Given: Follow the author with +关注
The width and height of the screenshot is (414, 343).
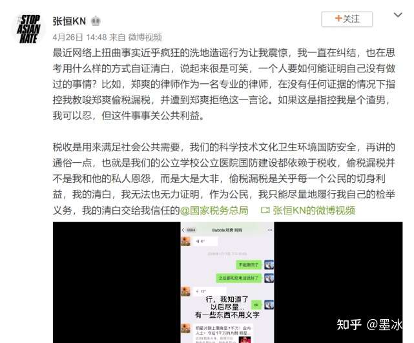Looking at the screenshot, I should pyautogui.click(x=347, y=19).
